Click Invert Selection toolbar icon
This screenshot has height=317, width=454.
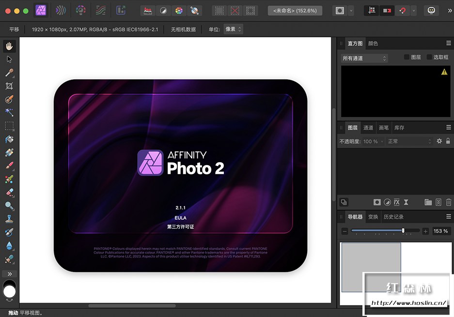tap(250, 11)
